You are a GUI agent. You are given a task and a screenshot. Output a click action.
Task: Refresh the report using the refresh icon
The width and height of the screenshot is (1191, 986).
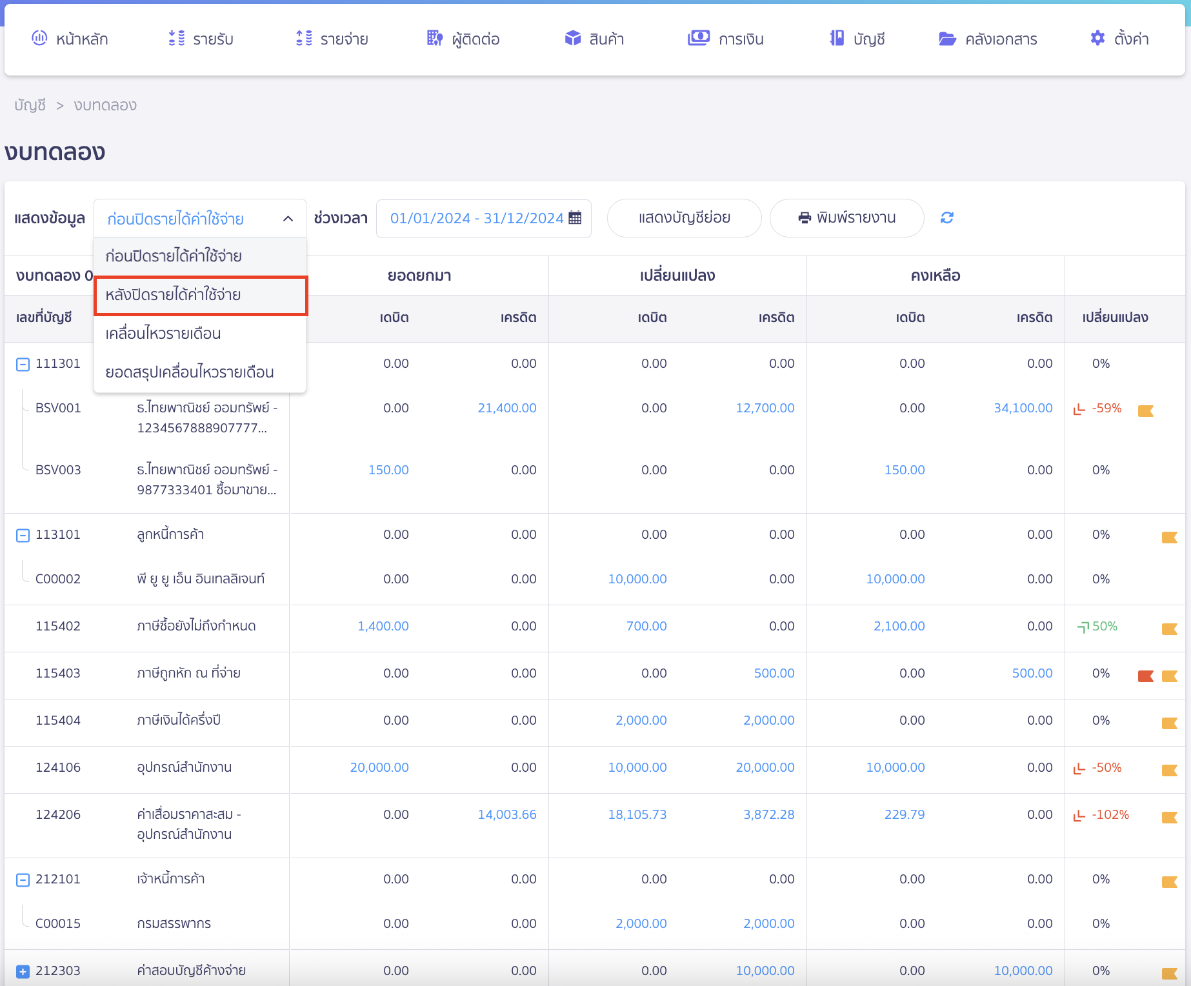pyautogui.click(x=947, y=218)
